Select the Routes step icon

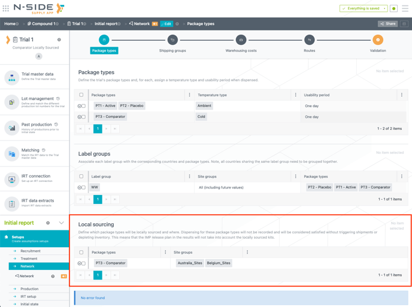(310, 40)
